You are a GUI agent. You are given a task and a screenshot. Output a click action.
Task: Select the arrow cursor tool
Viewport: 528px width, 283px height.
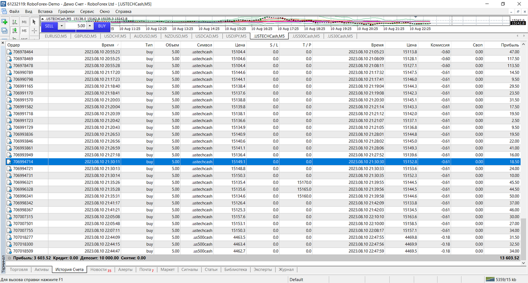coord(34,22)
